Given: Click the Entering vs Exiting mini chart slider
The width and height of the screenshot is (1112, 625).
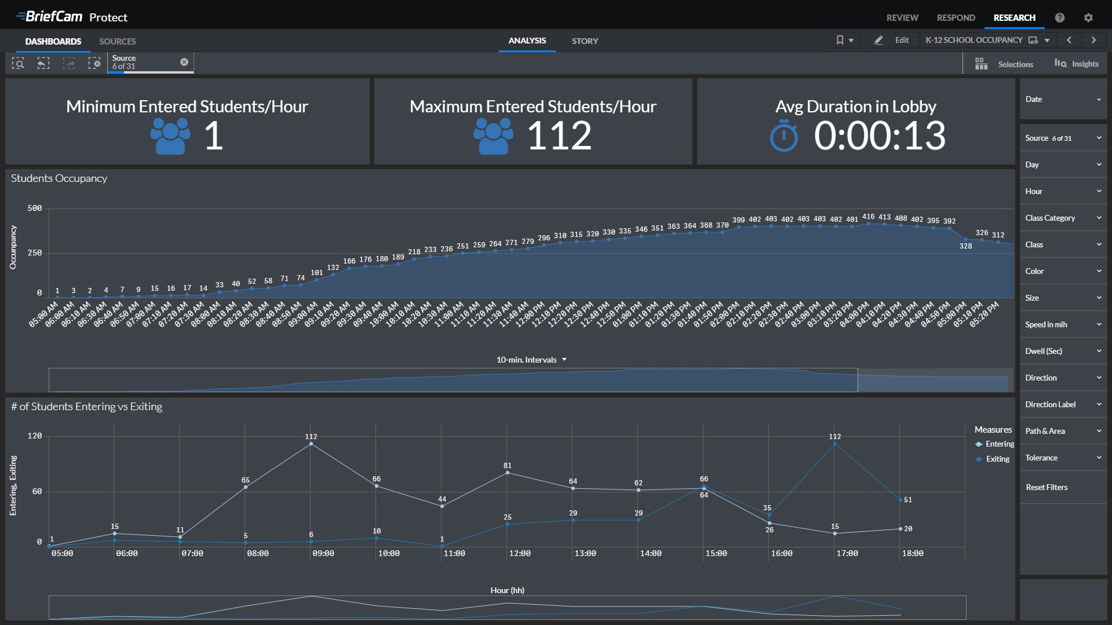Looking at the screenshot, I should [507, 608].
